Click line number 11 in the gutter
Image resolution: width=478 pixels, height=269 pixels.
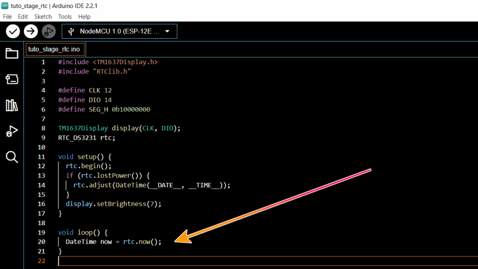coord(41,157)
